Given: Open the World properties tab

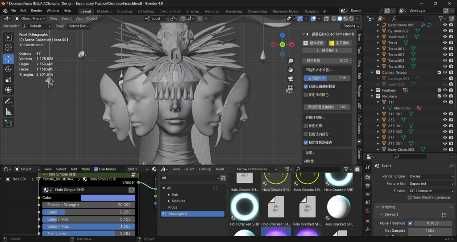Looking at the screenshot, I should pyautogui.click(x=368, y=210).
